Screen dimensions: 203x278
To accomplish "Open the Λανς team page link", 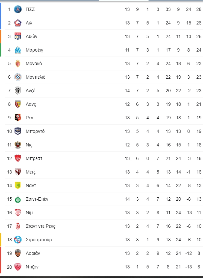I will coord(31,104).
